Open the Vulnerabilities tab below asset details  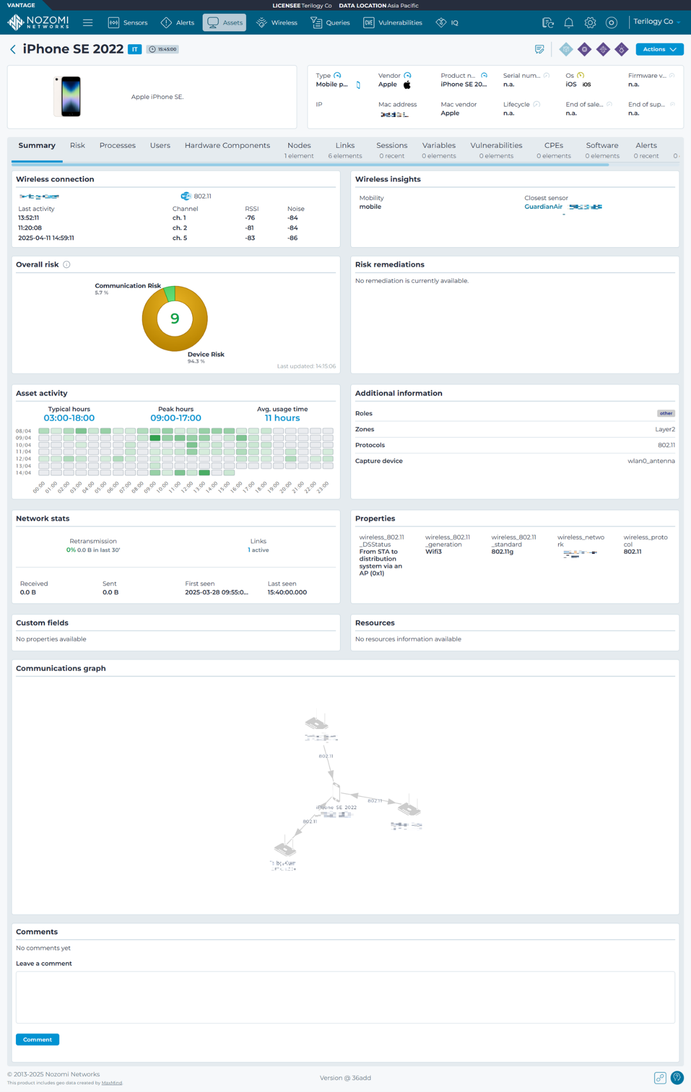pyautogui.click(x=496, y=150)
